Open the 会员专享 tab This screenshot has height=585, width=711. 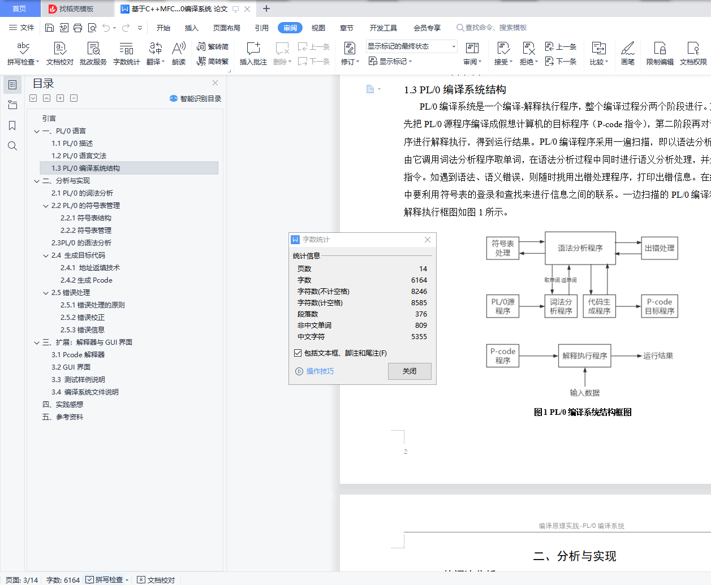point(427,28)
